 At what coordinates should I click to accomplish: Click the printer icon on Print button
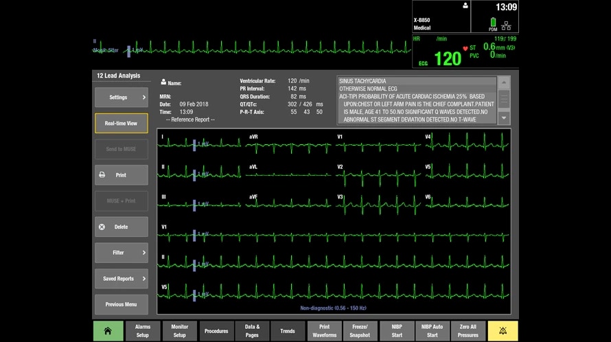tap(102, 175)
